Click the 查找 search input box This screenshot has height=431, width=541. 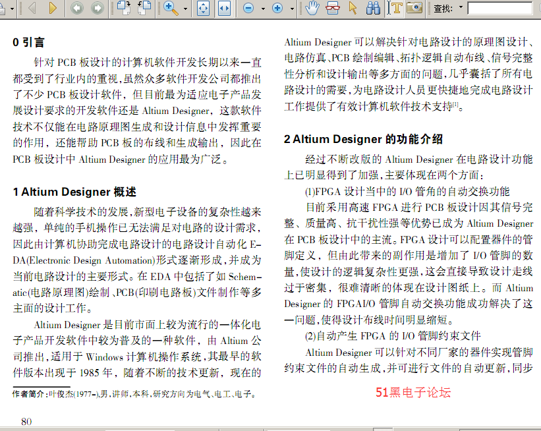[500, 9]
